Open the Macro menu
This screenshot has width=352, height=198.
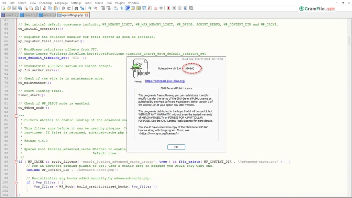(x=99, y=3)
